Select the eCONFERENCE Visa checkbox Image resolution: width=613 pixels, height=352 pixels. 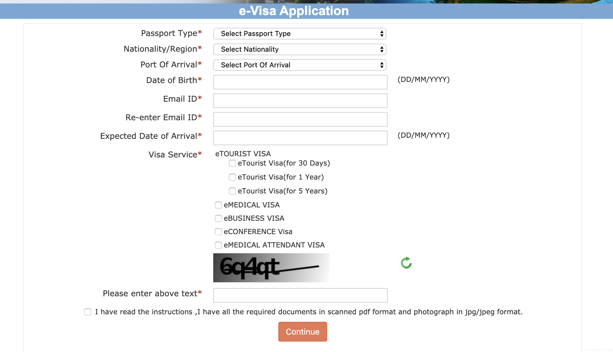[x=218, y=232]
